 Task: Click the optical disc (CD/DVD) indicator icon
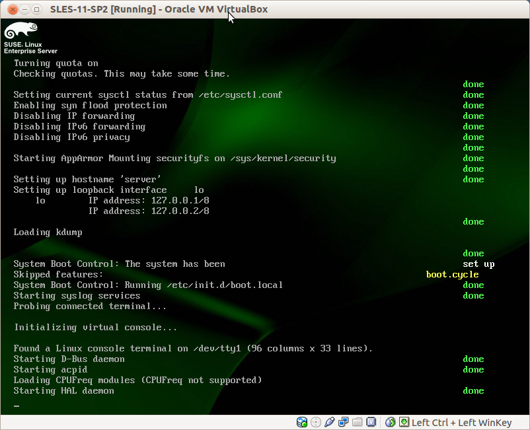tap(316, 422)
